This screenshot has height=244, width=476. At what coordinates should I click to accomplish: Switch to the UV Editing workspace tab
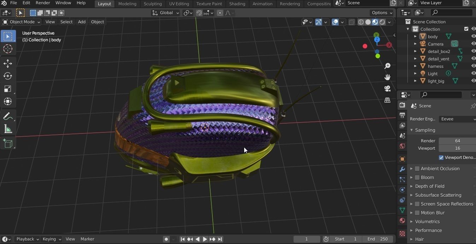pyautogui.click(x=179, y=4)
